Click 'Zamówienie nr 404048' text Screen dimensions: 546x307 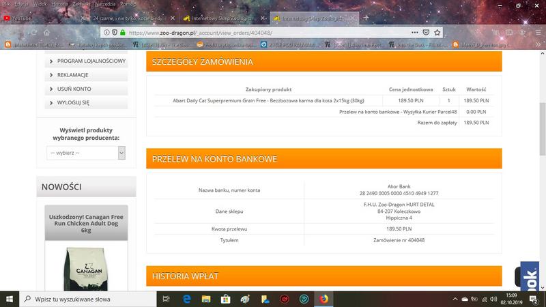tap(399, 240)
